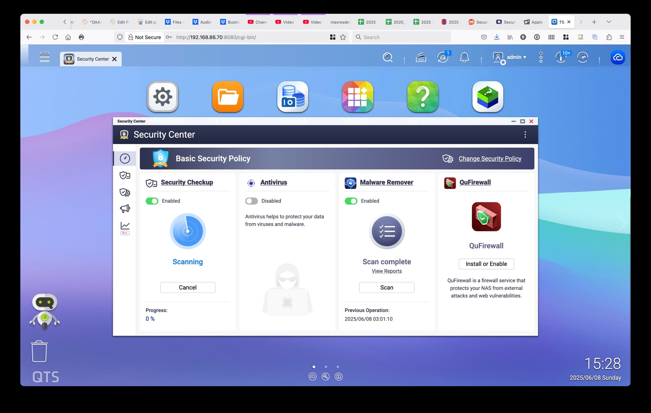Select the Security Policy gear-shield sidebar icon
Image resolution: width=651 pixels, height=413 pixels.
(x=125, y=192)
